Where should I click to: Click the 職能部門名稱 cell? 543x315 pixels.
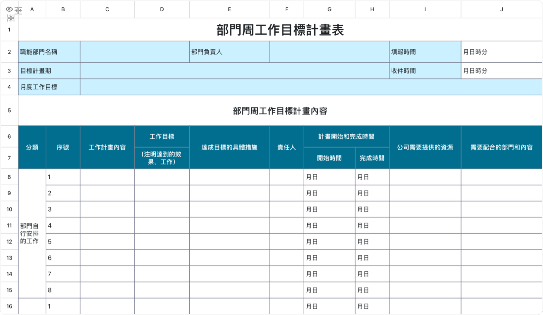click(x=49, y=52)
